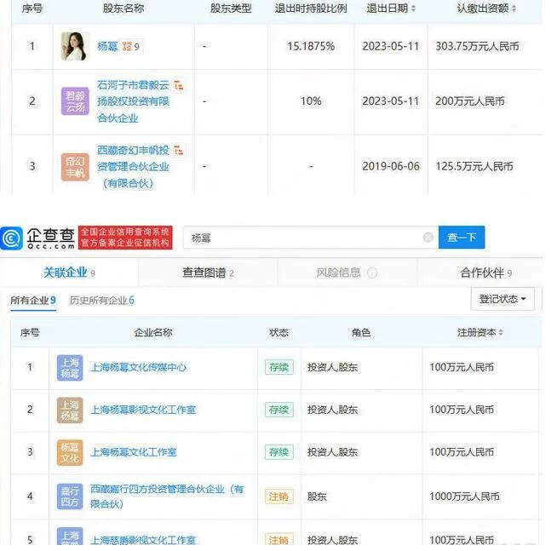The width and height of the screenshot is (557, 551).
Task: Click the info icon next to 风险信息
Action: [x=372, y=273]
